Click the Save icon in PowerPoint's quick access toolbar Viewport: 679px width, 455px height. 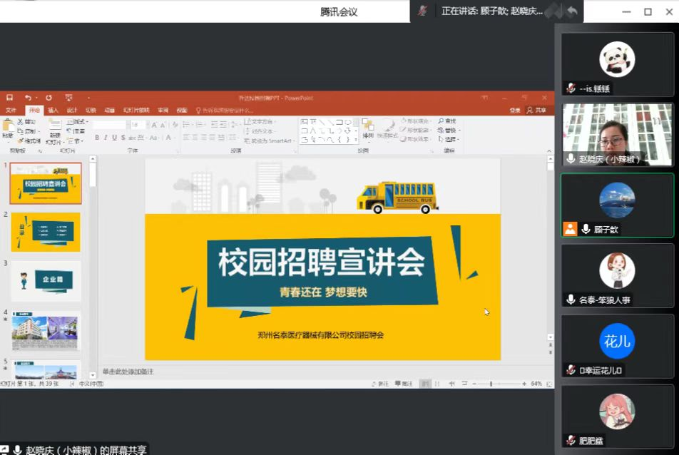click(10, 98)
